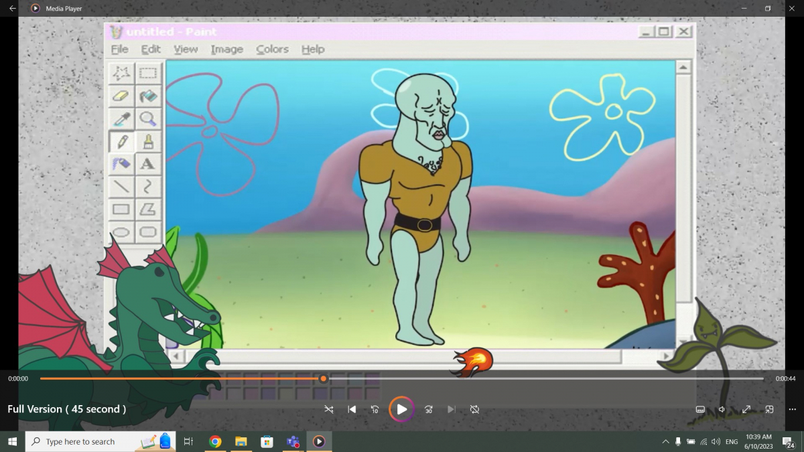Screen dimensions: 804x452
Task: Click the total duration 0:00:44 label
Action: pyautogui.click(x=785, y=378)
